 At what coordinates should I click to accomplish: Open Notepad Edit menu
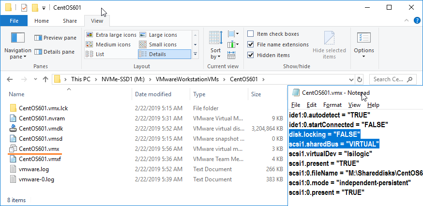312,105
